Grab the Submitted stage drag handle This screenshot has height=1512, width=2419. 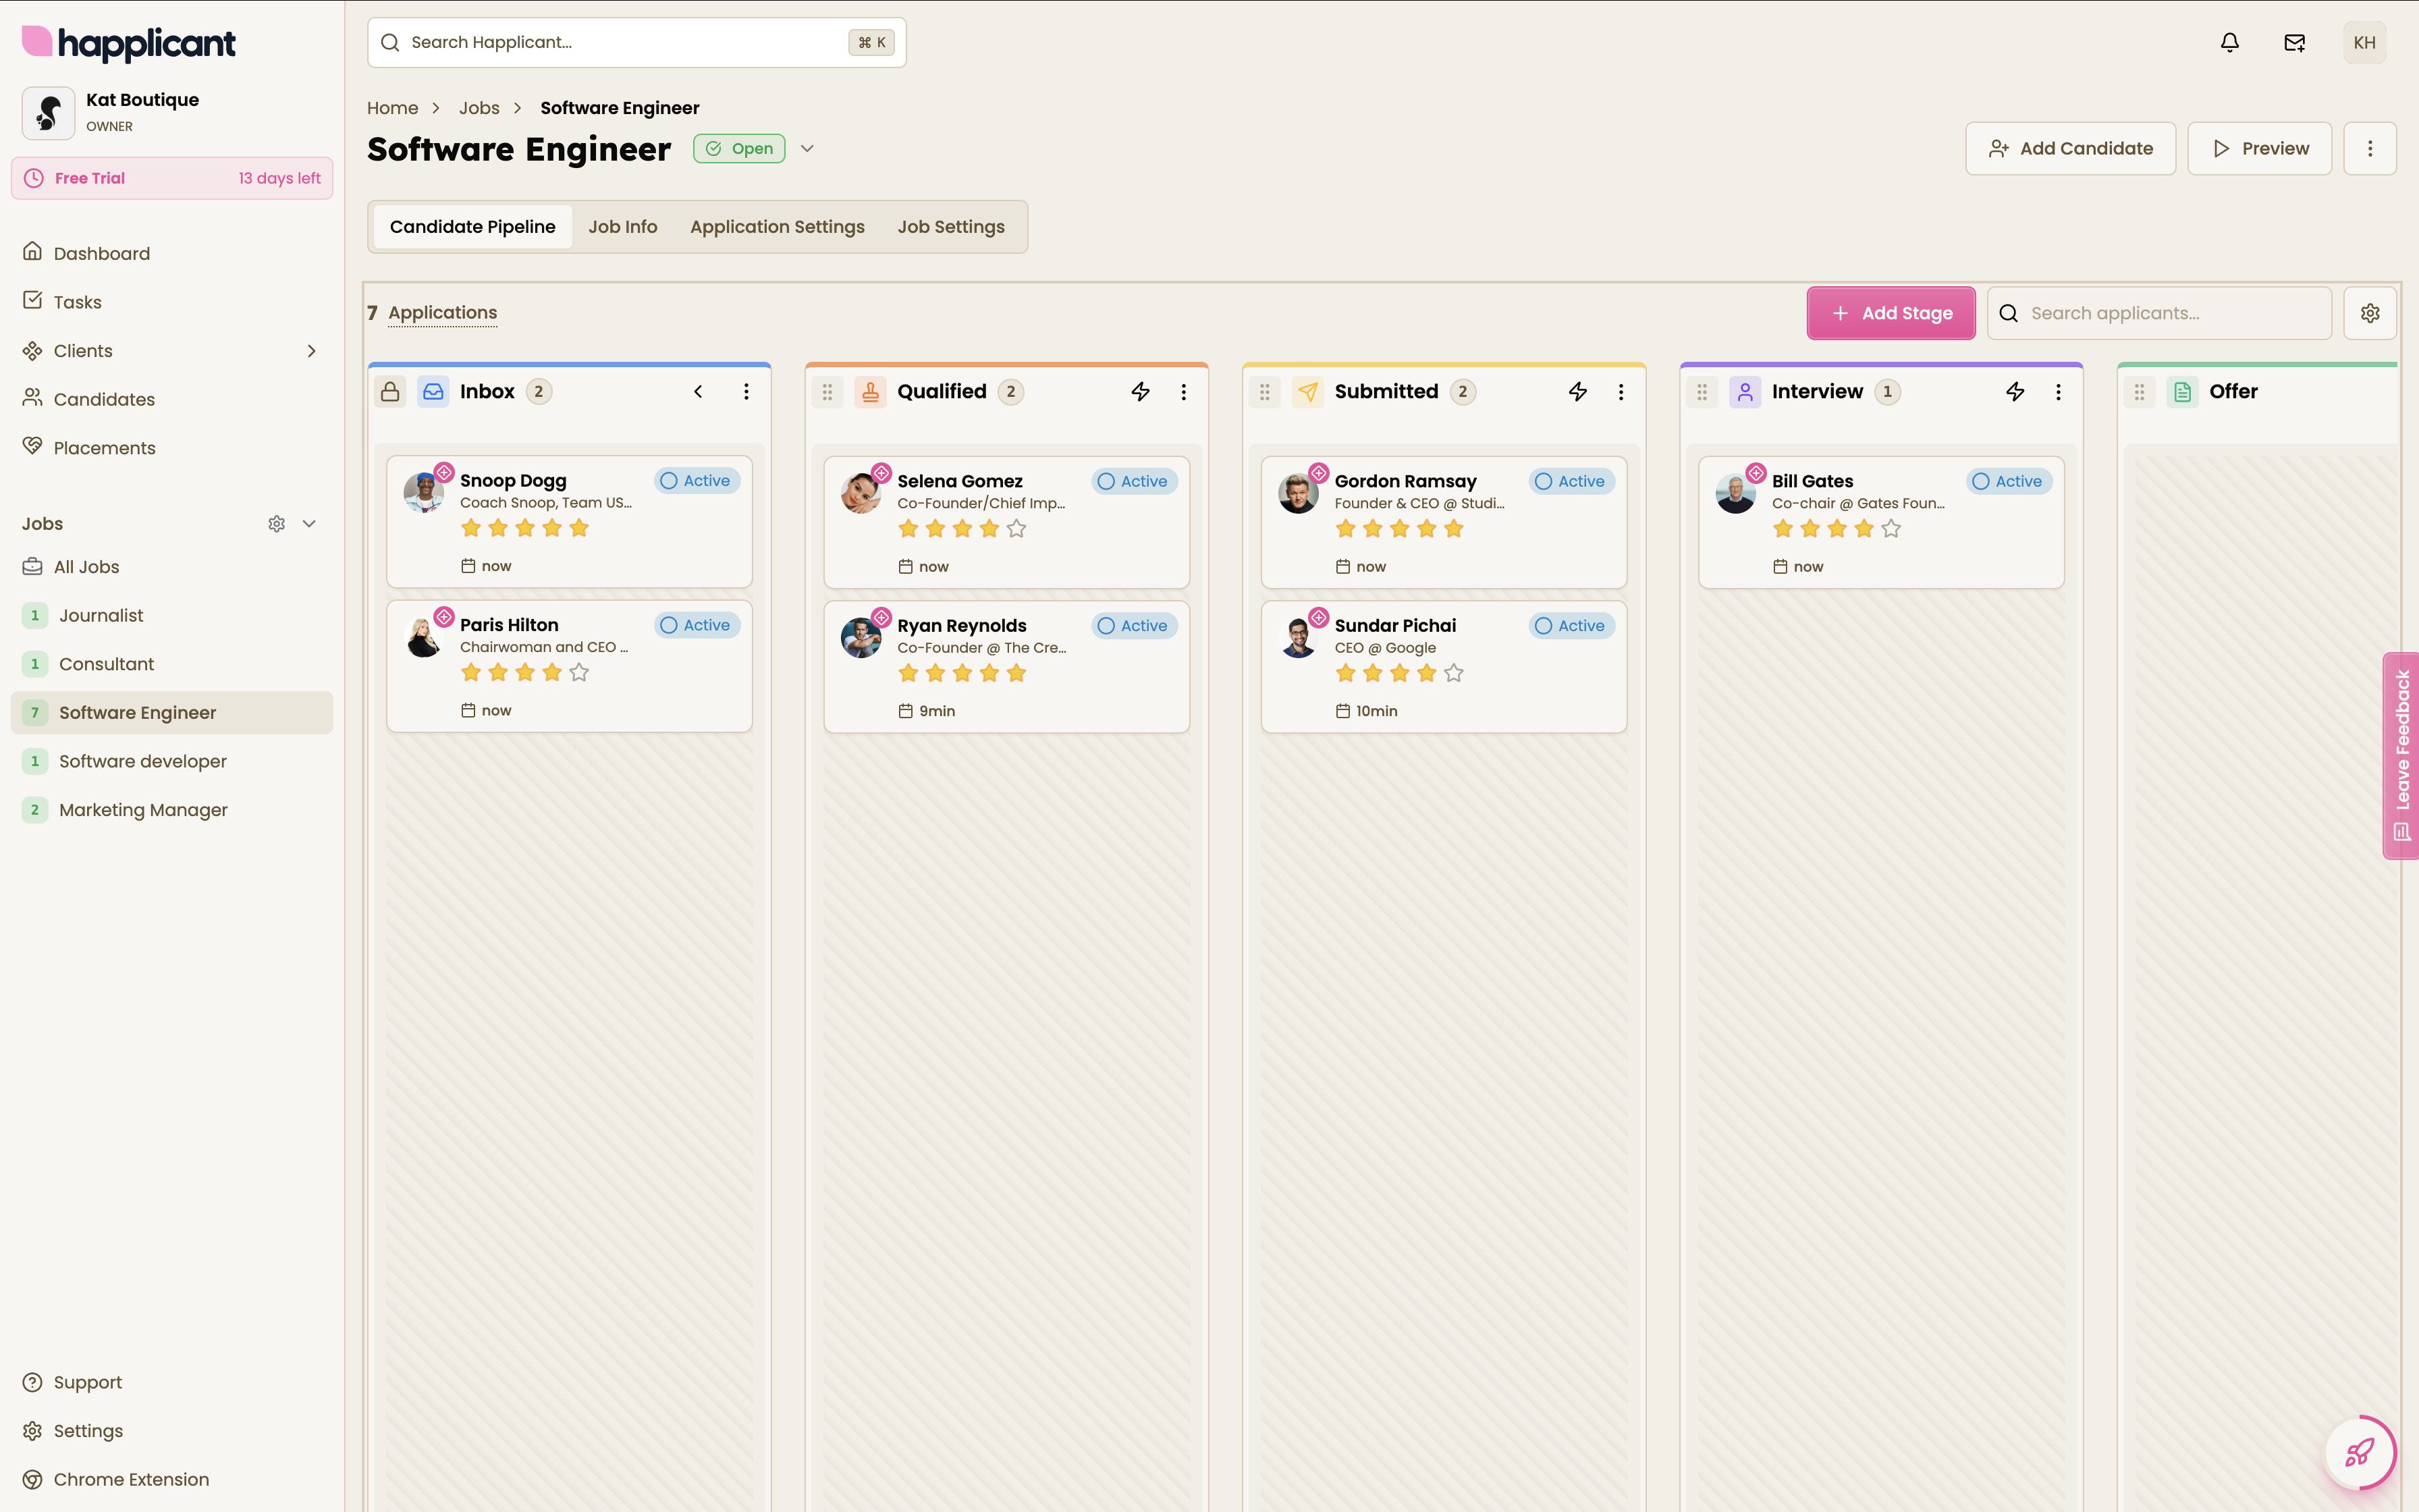[x=1264, y=392]
